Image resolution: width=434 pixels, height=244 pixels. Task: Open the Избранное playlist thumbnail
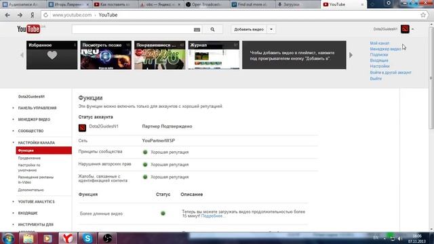point(52,55)
